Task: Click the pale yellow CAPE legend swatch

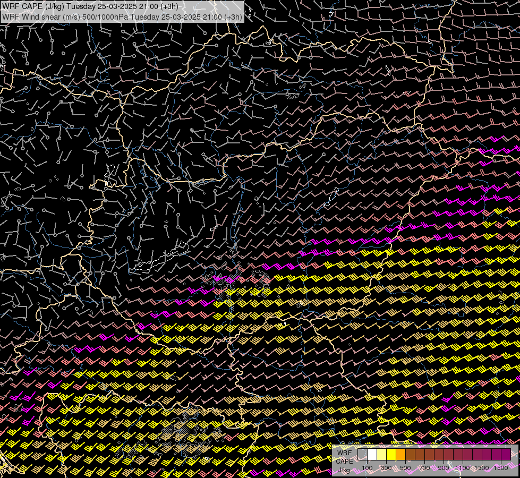Action: pos(382,454)
